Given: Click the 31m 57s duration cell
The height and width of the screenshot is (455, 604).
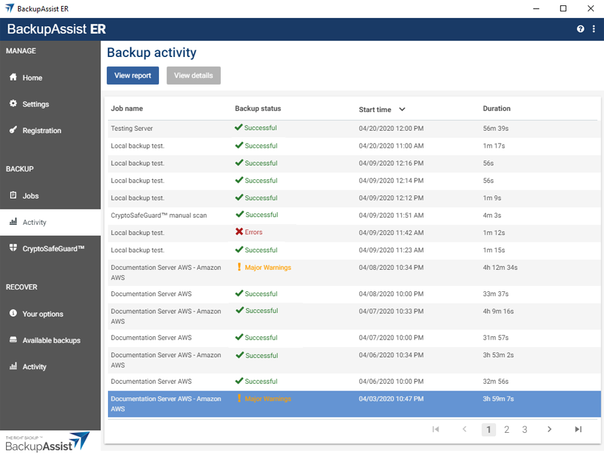Looking at the screenshot, I should pos(496,338).
